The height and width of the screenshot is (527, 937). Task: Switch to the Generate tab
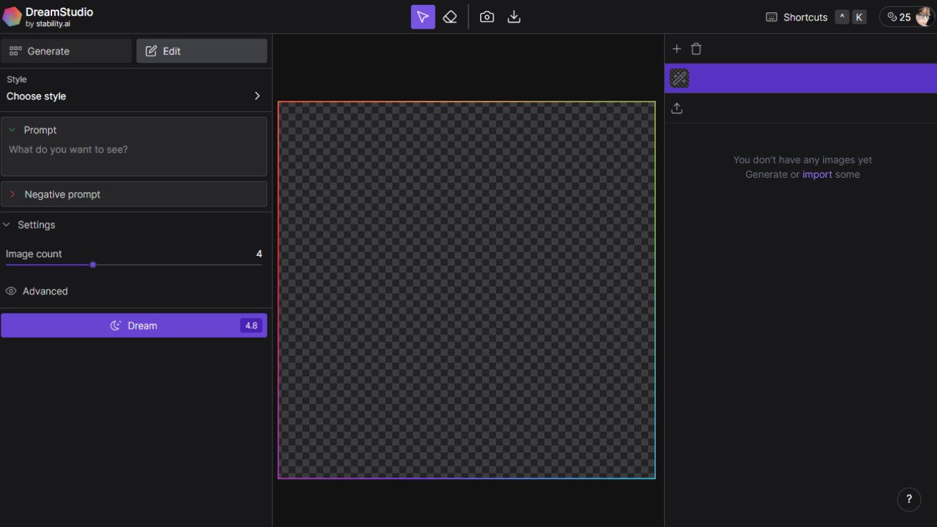click(x=66, y=51)
